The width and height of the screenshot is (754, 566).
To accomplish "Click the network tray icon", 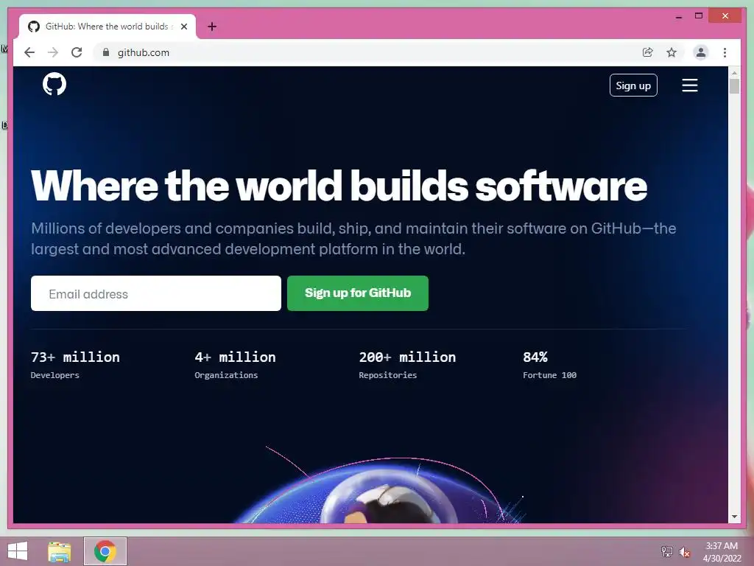I will coord(666,551).
